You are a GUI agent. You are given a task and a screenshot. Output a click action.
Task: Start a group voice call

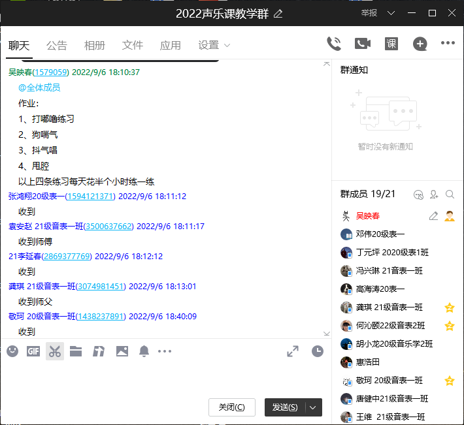coord(334,44)
